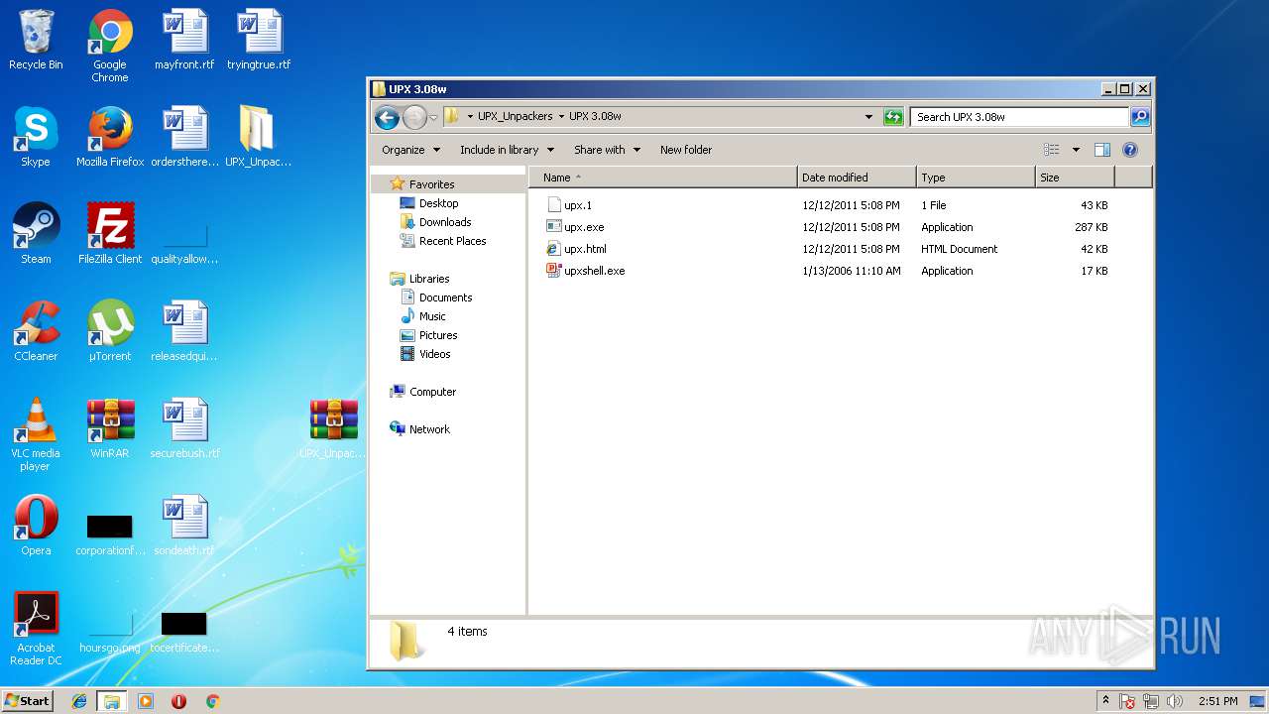
Task: Click the taskbar clock showing 2:51 PM
Action: pyautogui.click(x=1217, y=701)
